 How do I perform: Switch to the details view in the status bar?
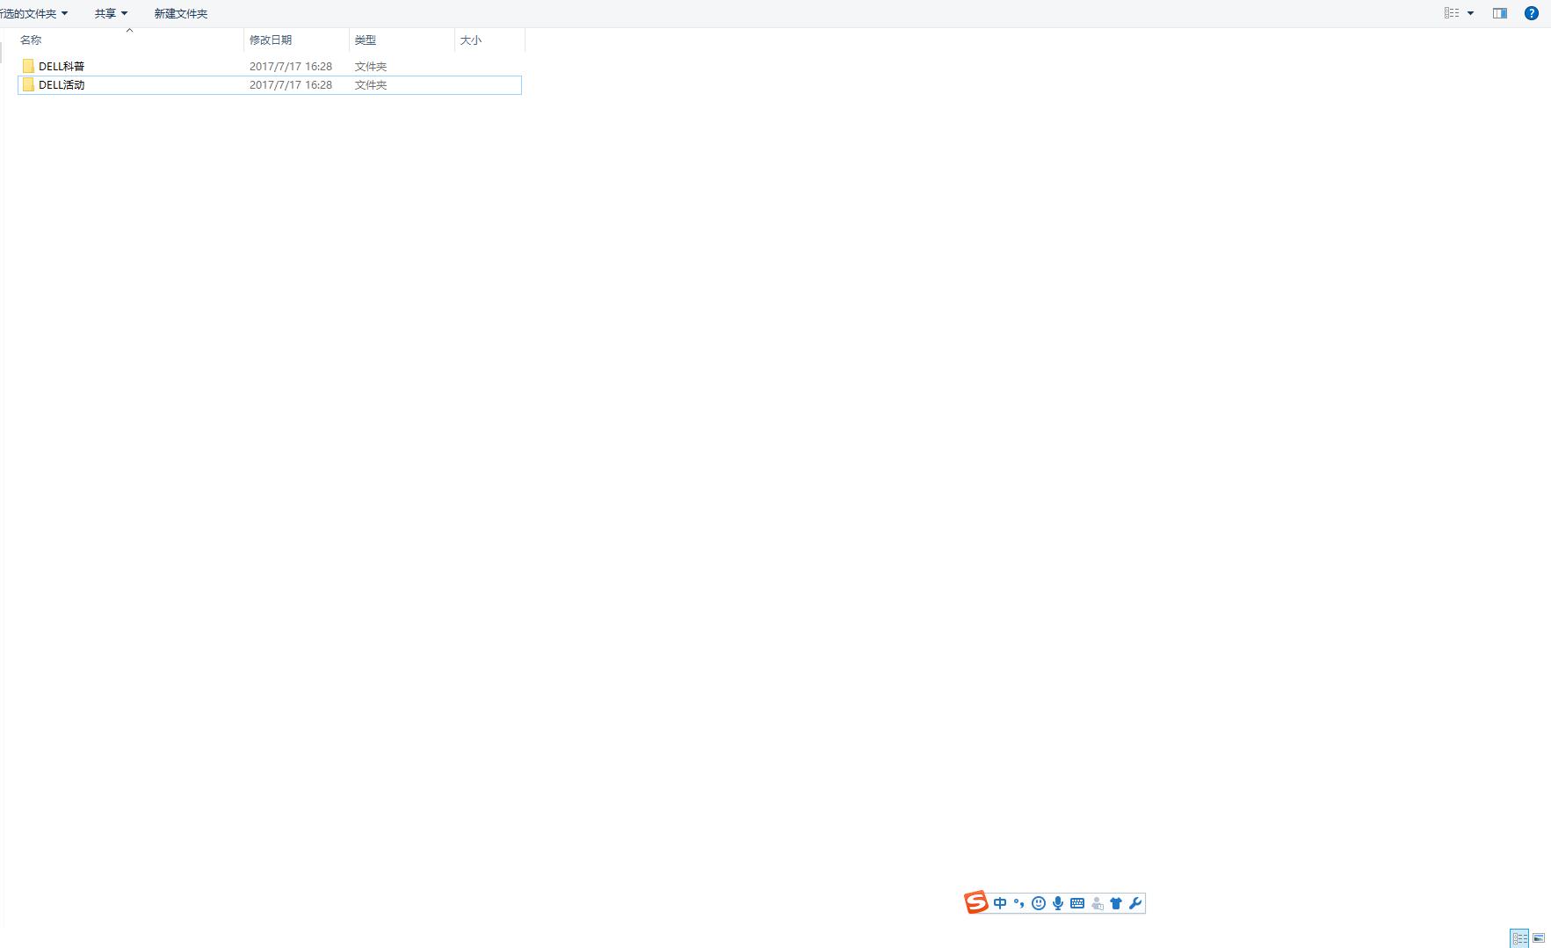click(x=1519, y=938)
